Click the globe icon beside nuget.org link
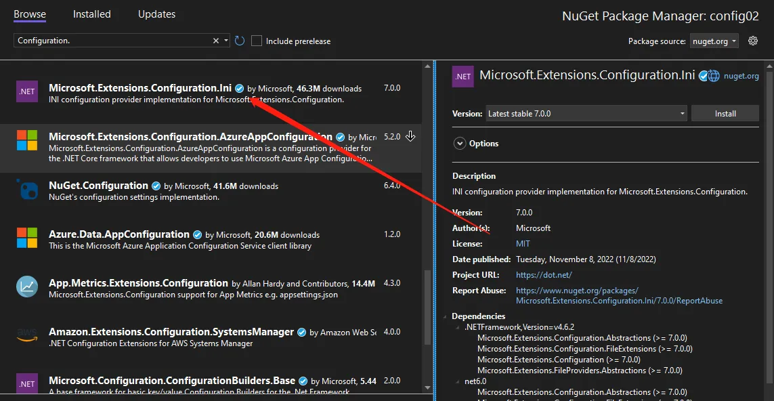 [x=714, y=76]
